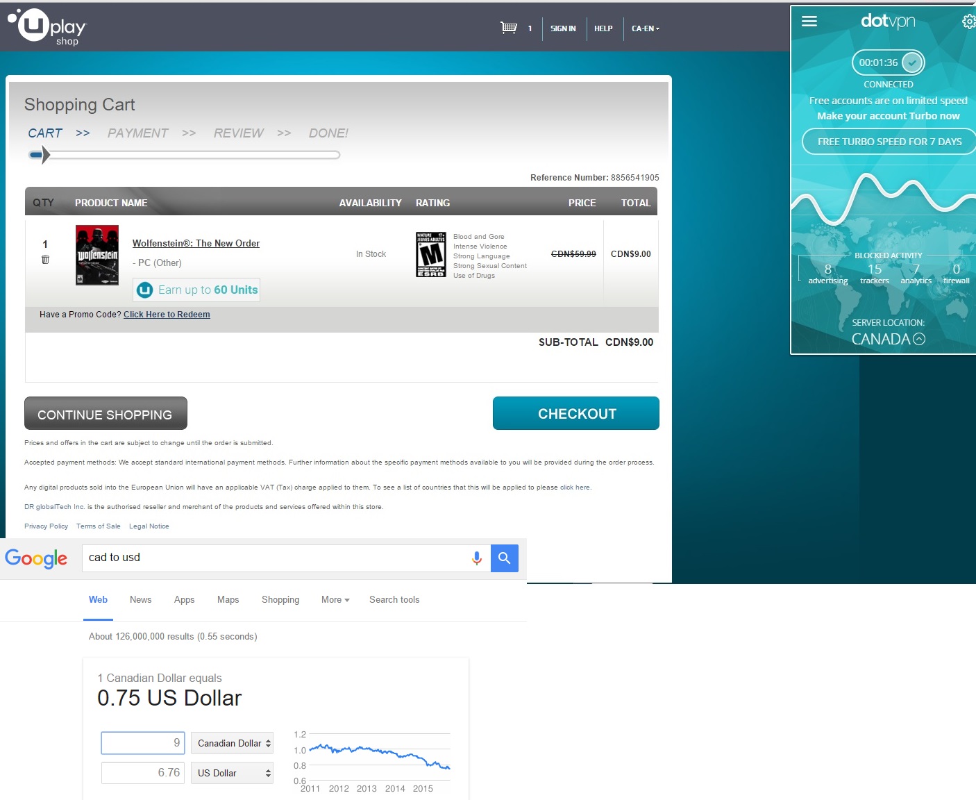Click the struck-through CDN$59.99 price
The width and height of the screenshot is (976, 800).
[573, 254]
